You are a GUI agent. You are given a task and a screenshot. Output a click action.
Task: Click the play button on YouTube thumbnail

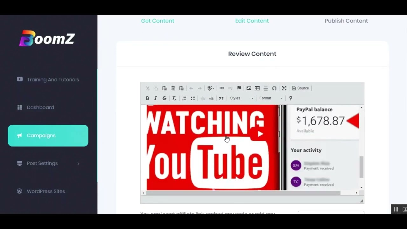(x=260, y=134)
